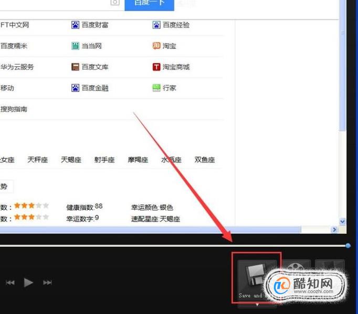Play the recorded video
Screen dimensions: 358x314
[x=28, y=282]
